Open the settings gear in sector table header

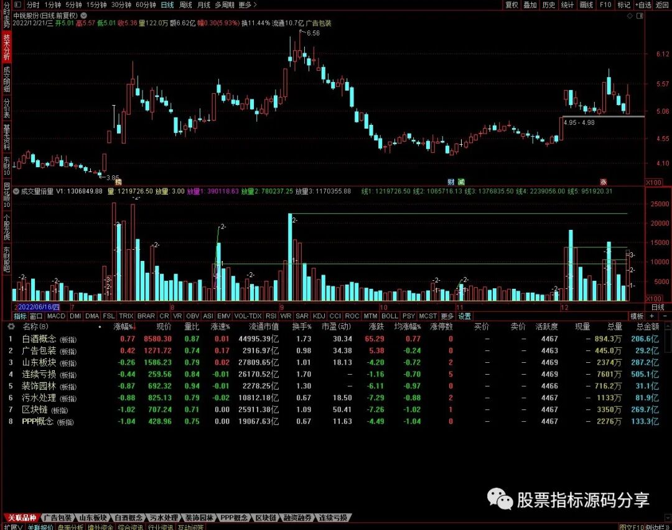click(11, 327)
